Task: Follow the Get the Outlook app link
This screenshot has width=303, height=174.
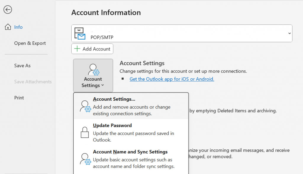Action: pos(172,79)
